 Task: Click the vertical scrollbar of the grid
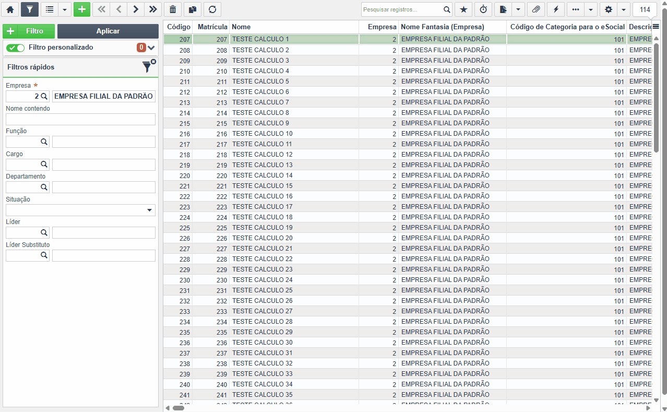[x=657, y=219]
